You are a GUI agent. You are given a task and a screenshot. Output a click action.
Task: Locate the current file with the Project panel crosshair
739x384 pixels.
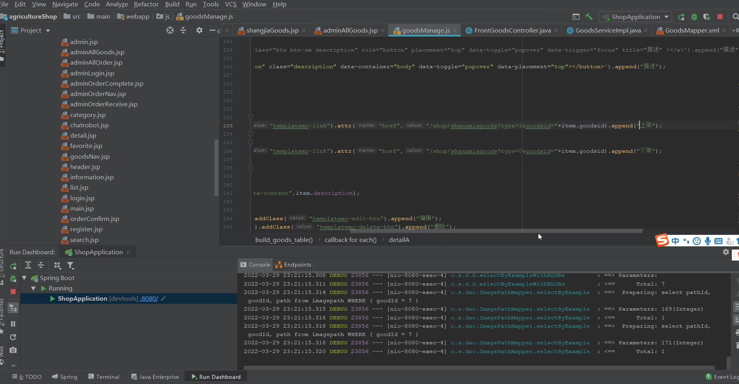170,30
